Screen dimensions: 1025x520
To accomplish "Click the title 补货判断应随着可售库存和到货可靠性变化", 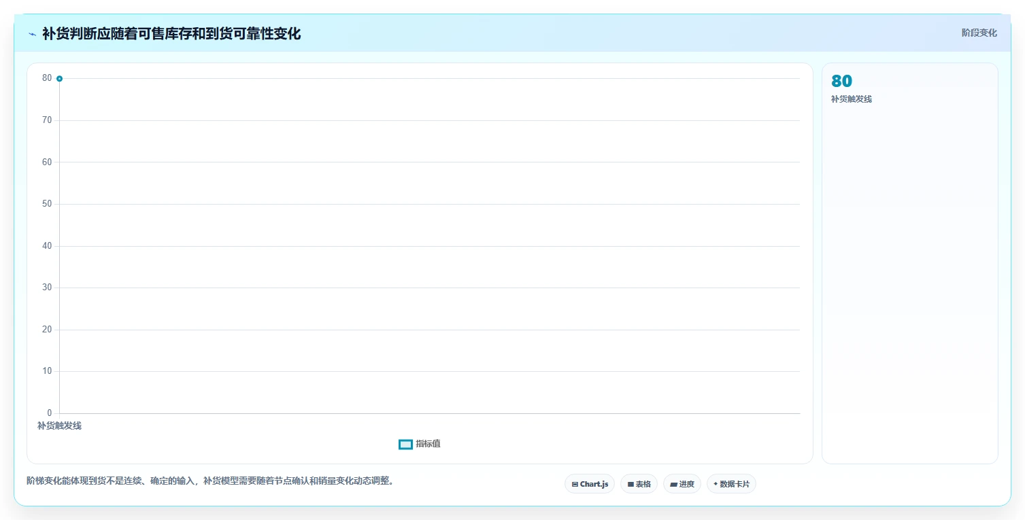I will 171,33.
